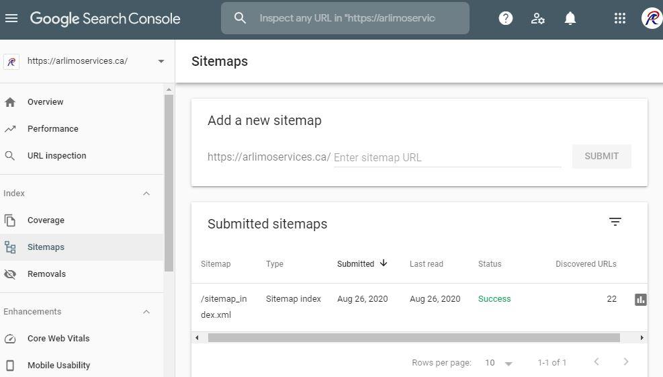663x377 pixels.
Task: Click the Google Search Console logo
Action: pyautogui.click(x=105, y=19)
